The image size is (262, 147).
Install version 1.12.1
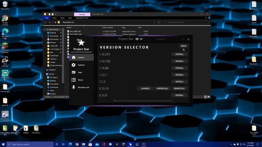click(179, 75)
